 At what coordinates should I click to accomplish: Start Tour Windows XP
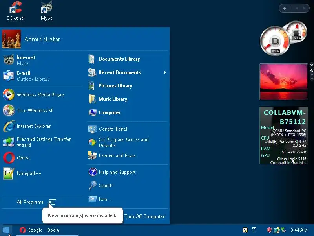42,111
